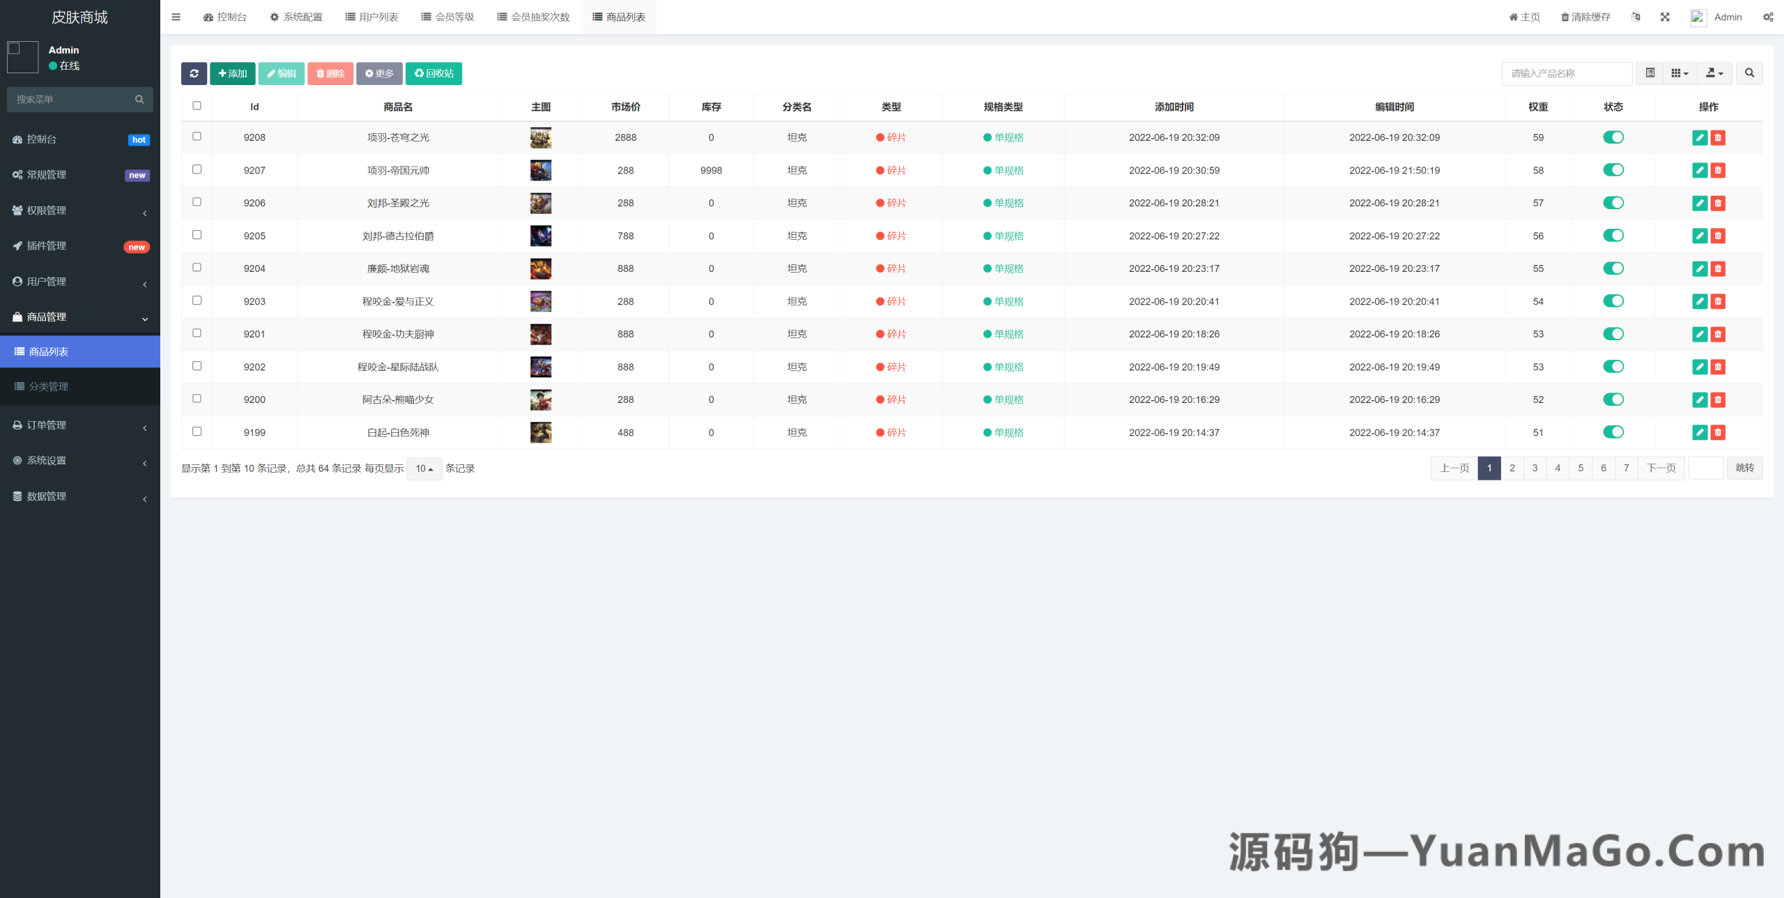Click the detail view icon near the search box
Screen dimensions: 1784x898
click(x=1650, y=73)
